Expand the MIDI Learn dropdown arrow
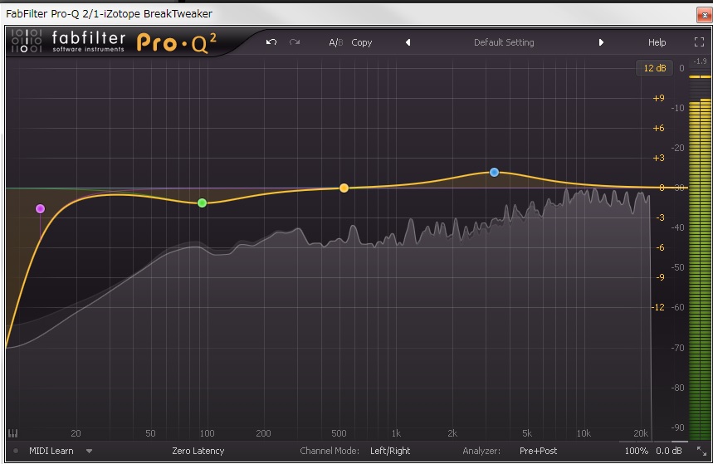713x464 pixels. (x=89, y=452)
